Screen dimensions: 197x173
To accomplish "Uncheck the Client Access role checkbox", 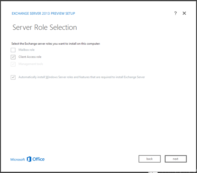I will [13, 57].
